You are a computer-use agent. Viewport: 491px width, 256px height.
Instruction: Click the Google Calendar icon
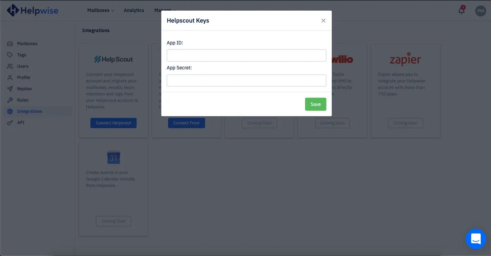[x=113, y=158]
